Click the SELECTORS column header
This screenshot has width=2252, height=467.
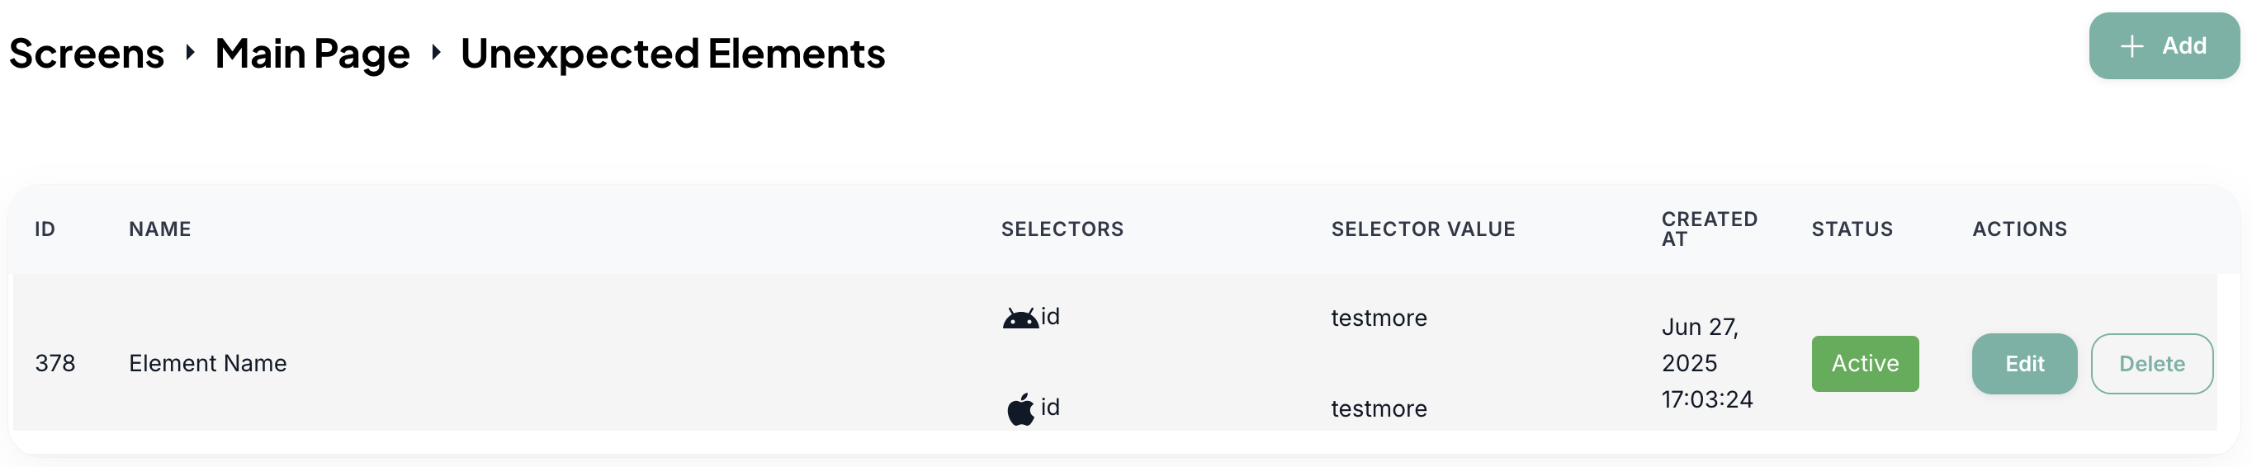pos(1062,229)
